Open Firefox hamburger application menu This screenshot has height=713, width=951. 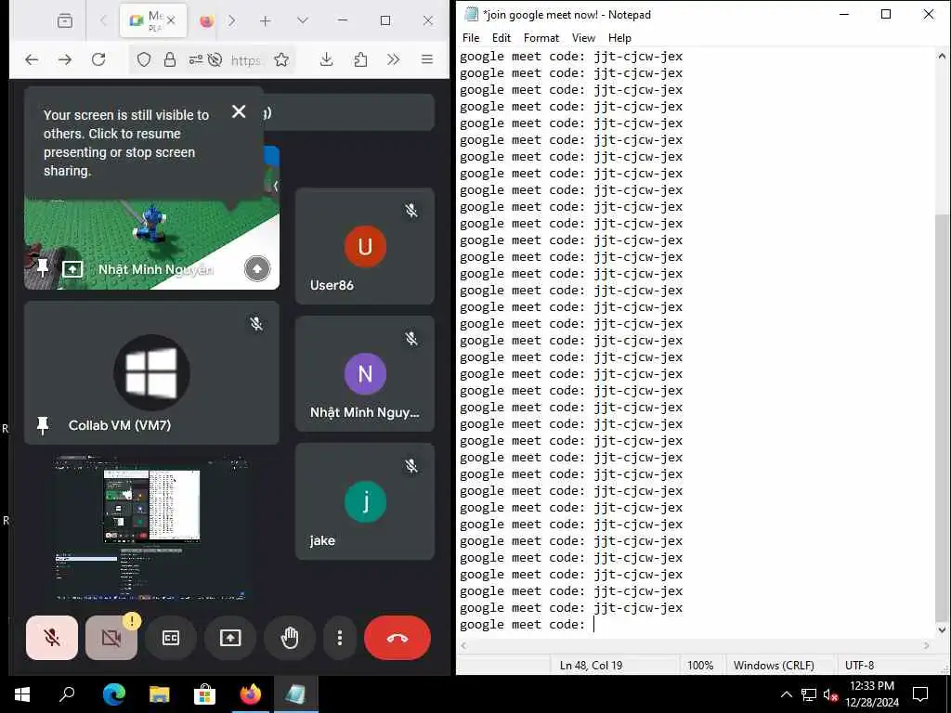point(427,59)
